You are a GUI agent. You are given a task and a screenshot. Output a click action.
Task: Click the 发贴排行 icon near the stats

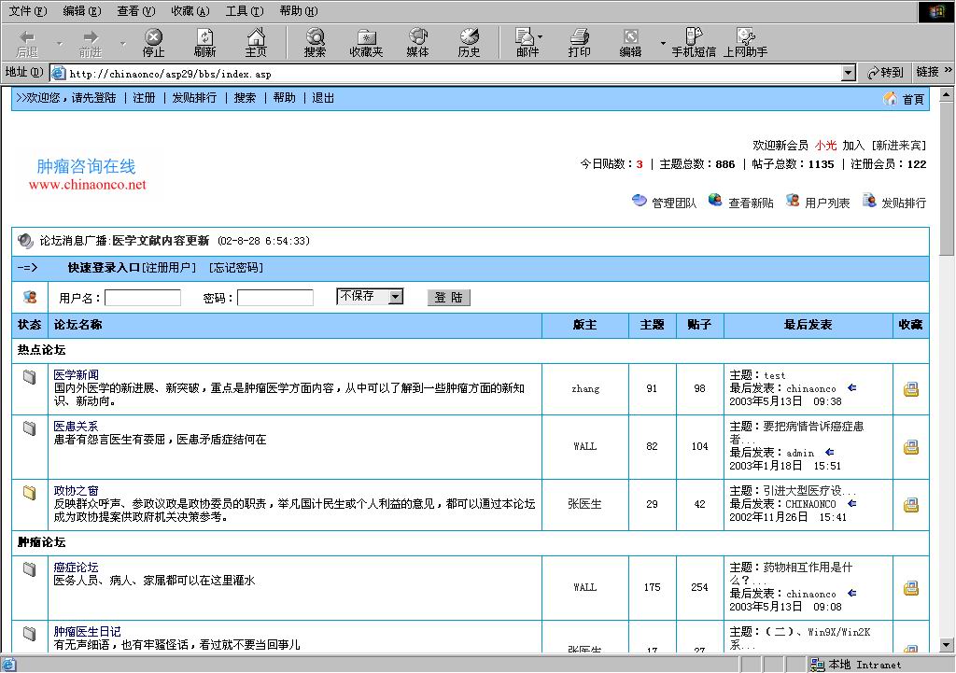pos(869,200)
